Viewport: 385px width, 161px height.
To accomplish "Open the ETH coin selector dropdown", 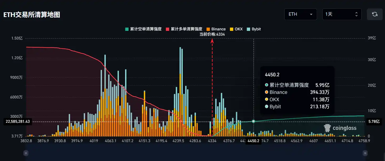I will (x=301, y=14).
